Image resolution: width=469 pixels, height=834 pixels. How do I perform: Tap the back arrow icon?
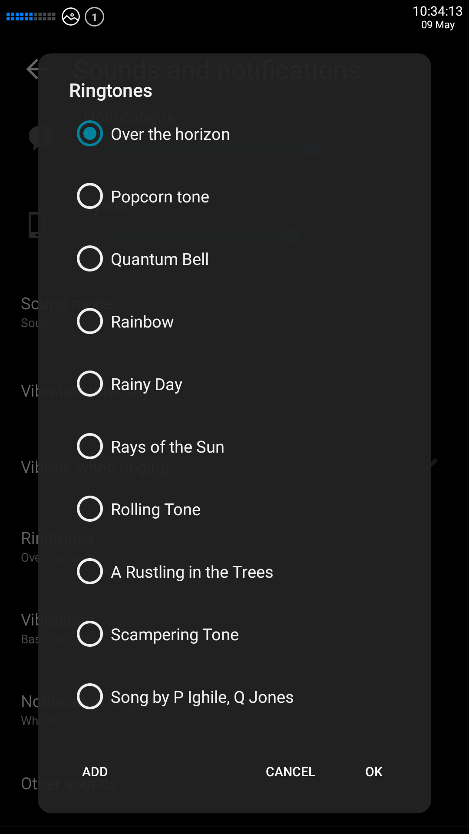click(33, 69)
